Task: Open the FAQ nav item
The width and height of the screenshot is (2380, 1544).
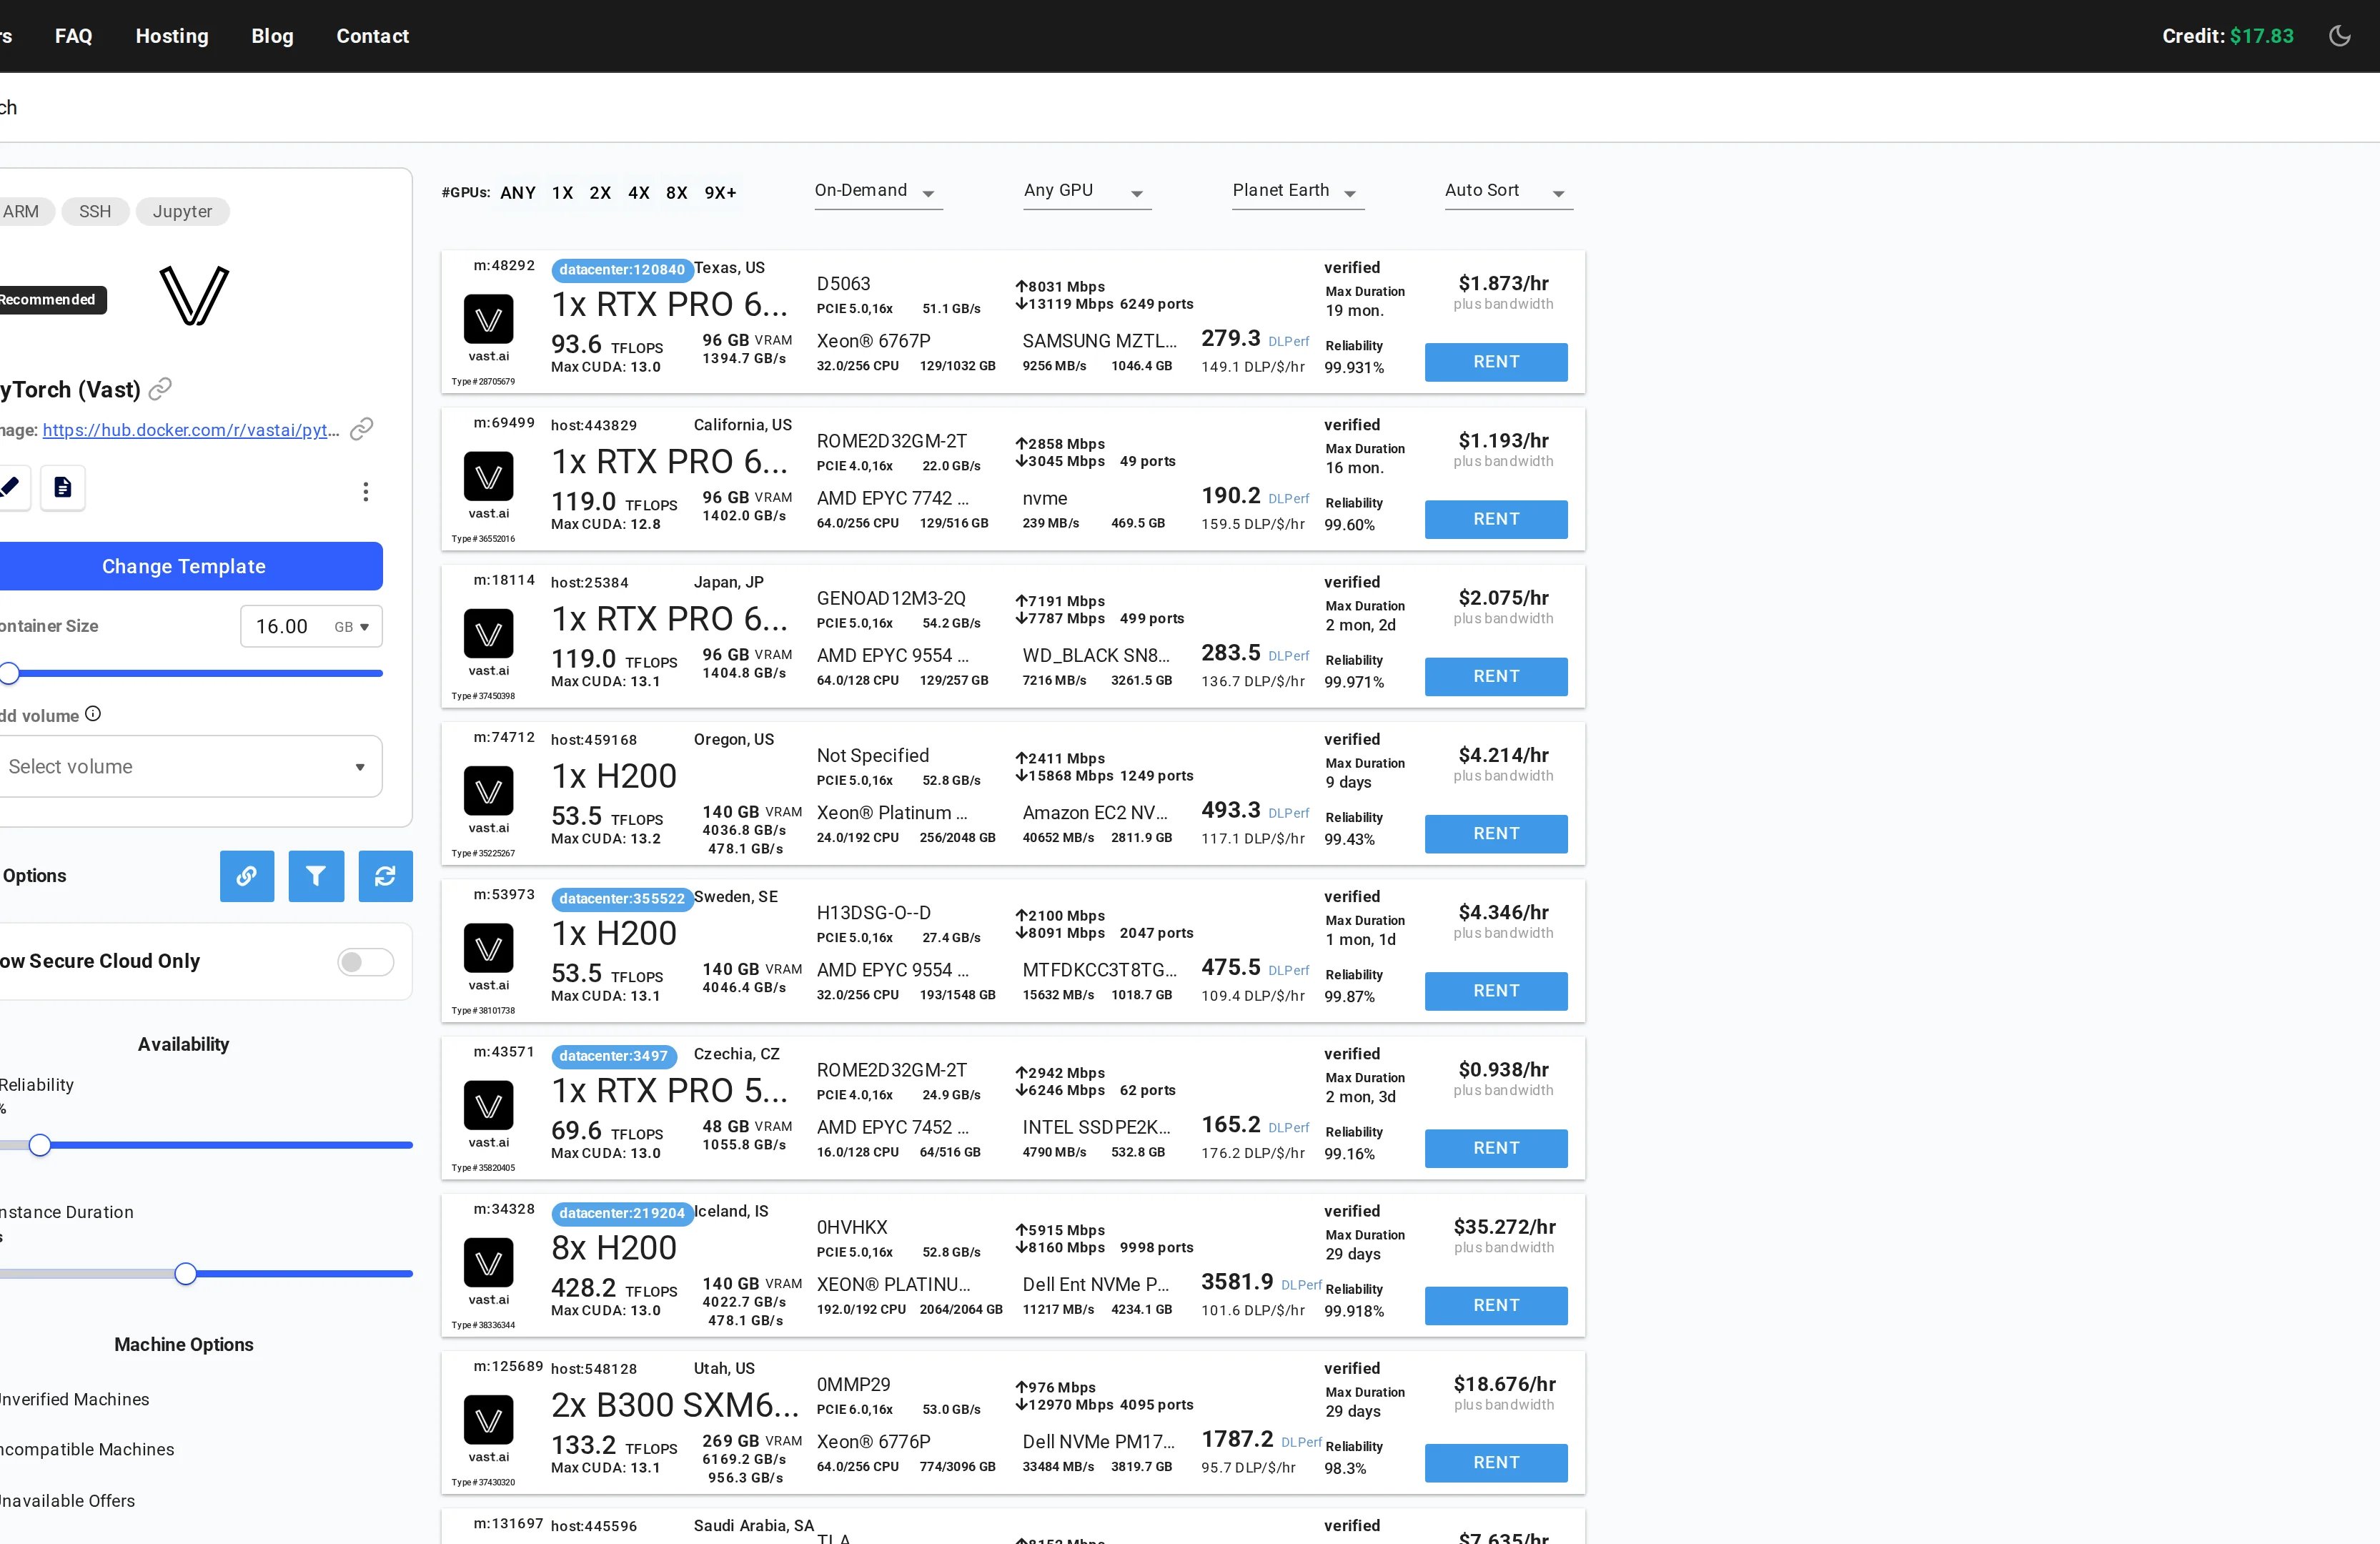Action: (x=73, y=36)
